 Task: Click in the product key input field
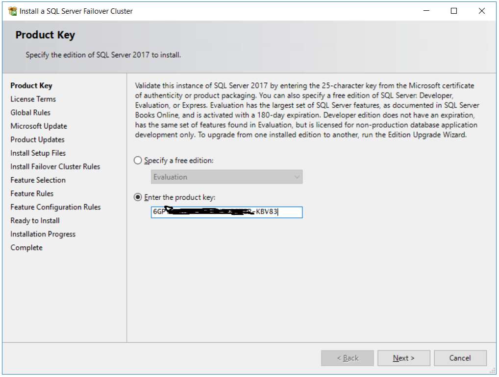[226, 212]
